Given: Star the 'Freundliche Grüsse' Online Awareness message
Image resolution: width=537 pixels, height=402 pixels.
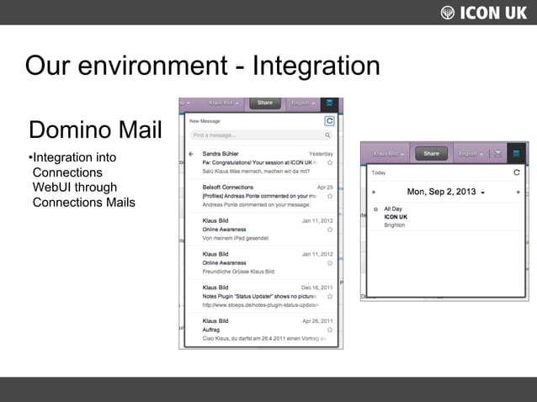Looking at the screenshot, I should pos(330,262).
